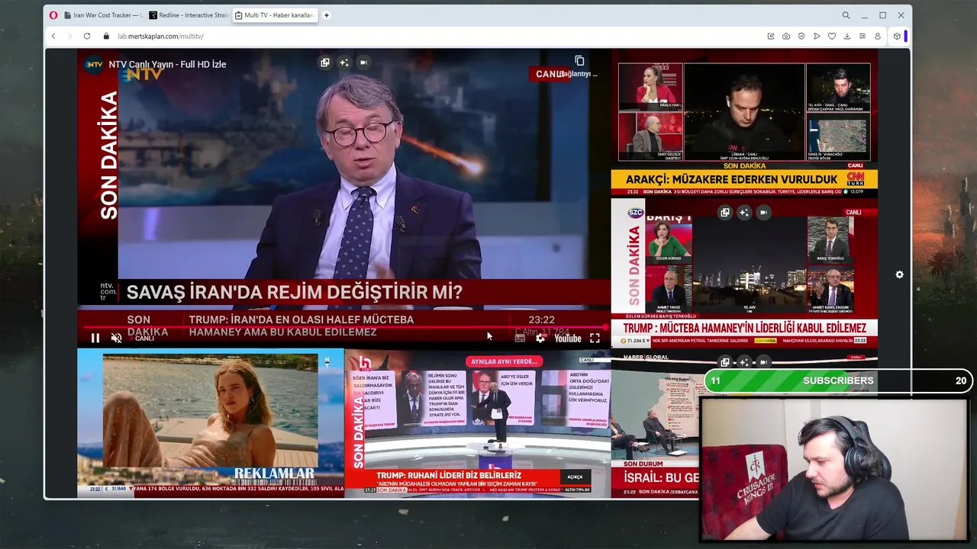Screen dimensions: 977x549
Task: Select the Halk TV stream tile
Action: pyautogui.click(x=478, y=422)
